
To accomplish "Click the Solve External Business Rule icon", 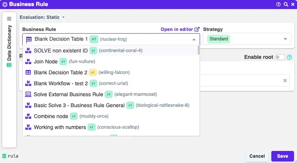I will click(28, 94).
